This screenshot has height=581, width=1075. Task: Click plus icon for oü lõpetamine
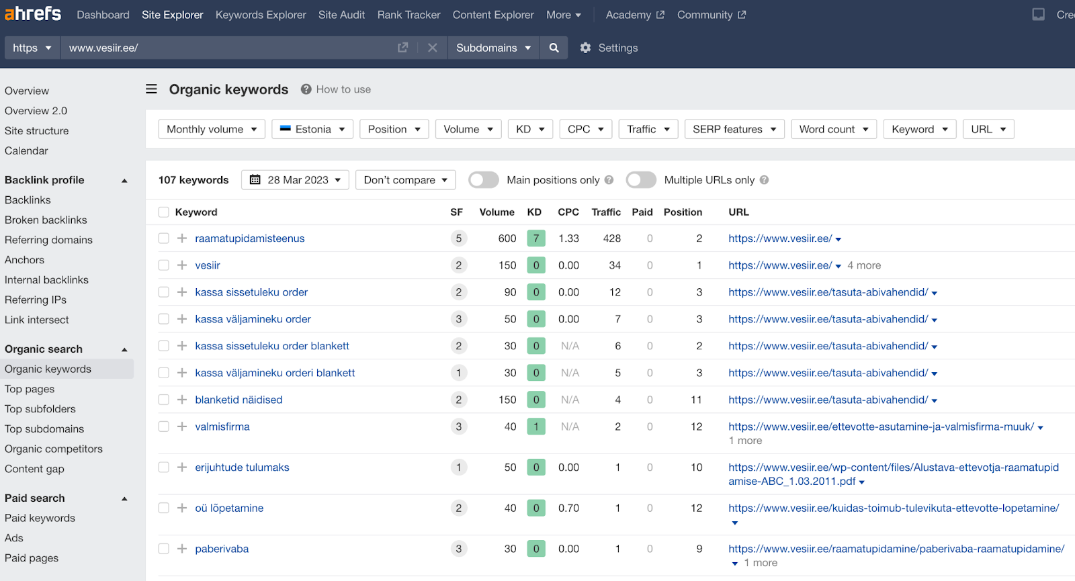click(x=182, y=508)
